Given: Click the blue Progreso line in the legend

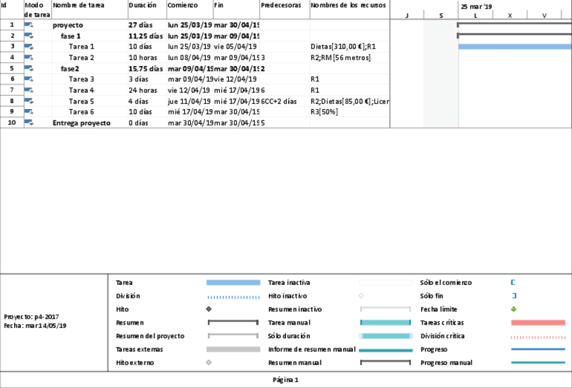Looking at the screenshot, I should [x=538, y=349].
